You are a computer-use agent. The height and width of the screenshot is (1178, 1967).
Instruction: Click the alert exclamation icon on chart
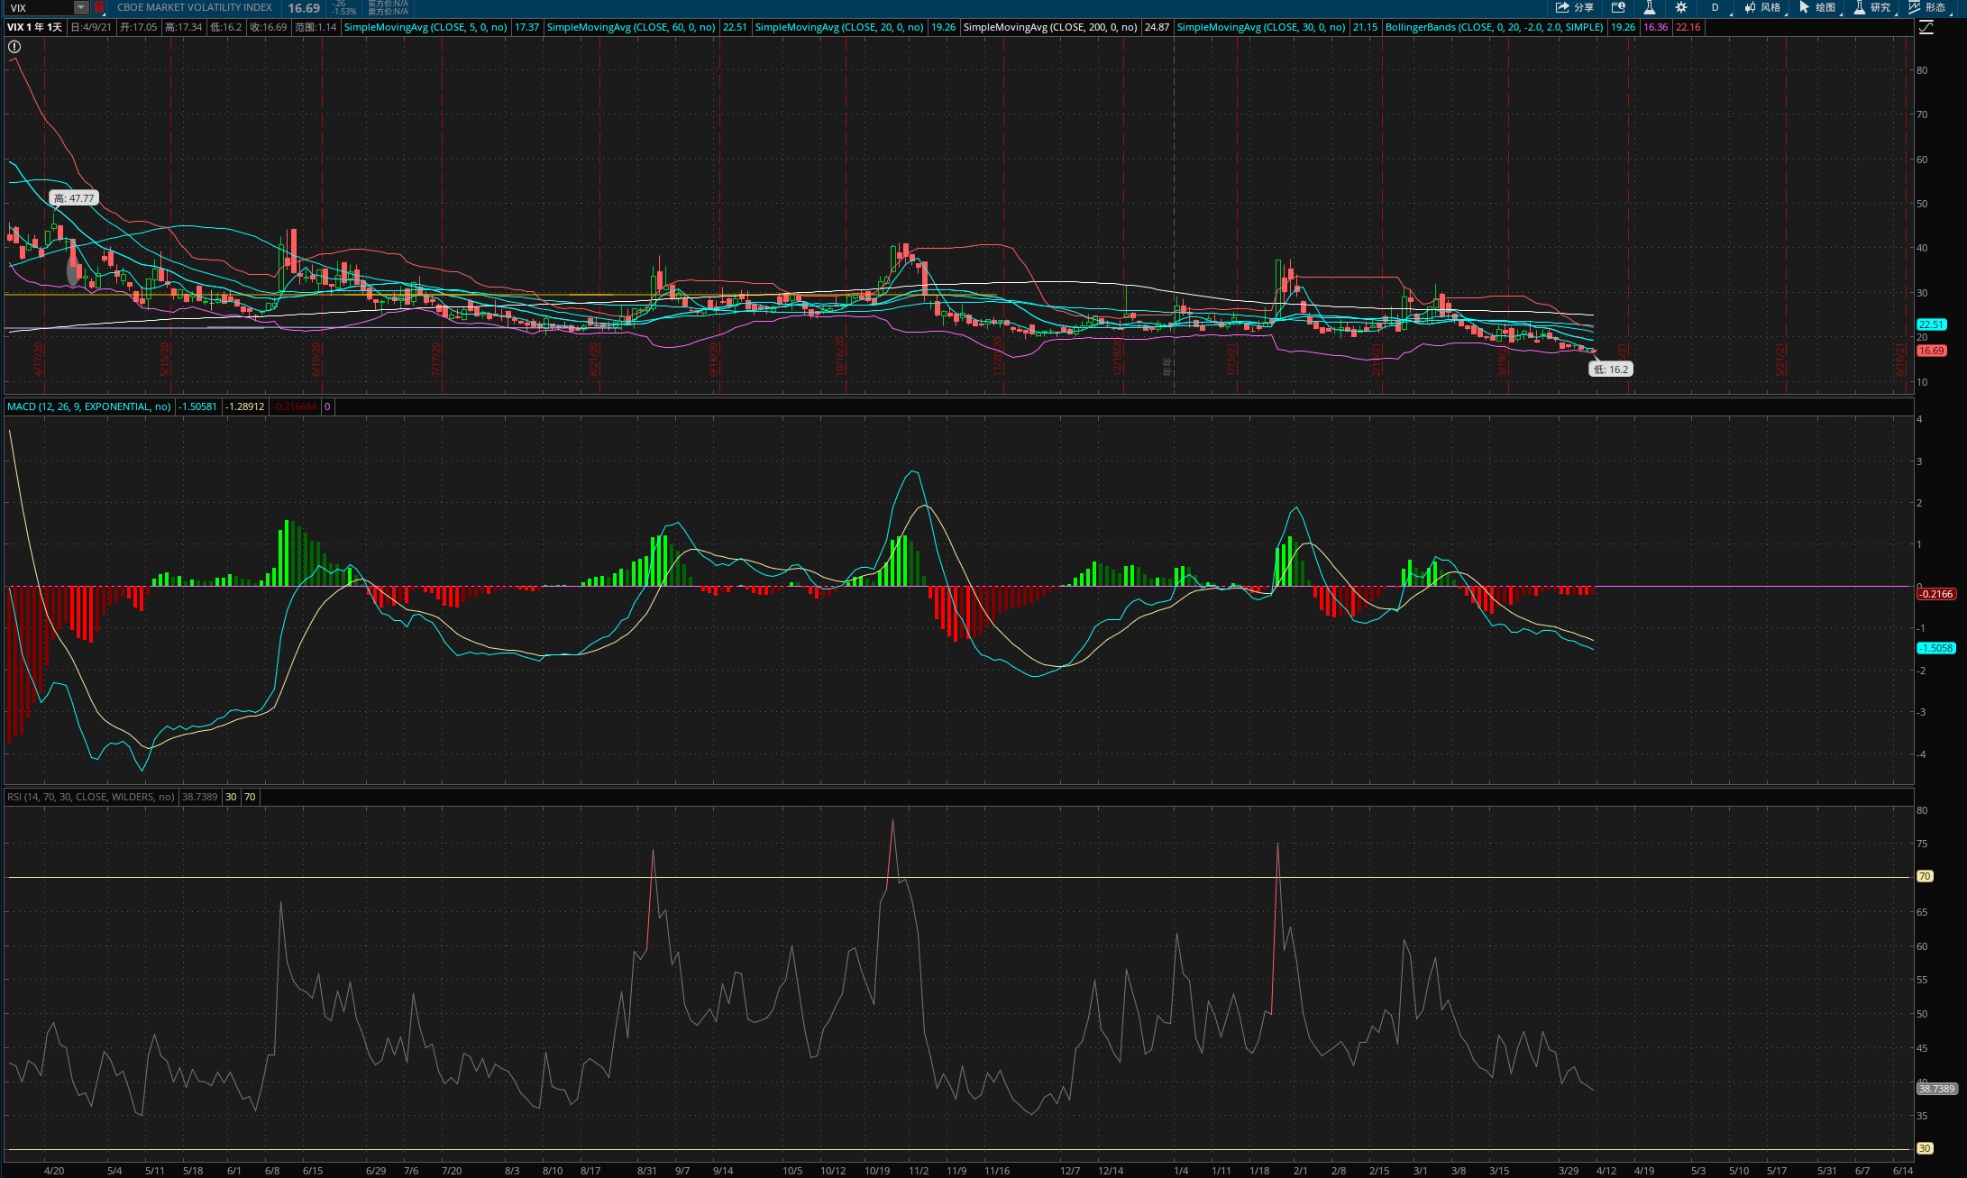tap(14, 46)
